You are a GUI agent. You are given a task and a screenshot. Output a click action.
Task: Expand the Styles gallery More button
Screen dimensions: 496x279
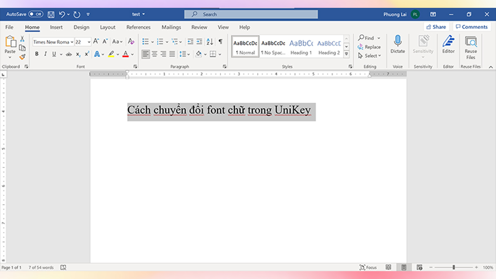coord(347,55)
